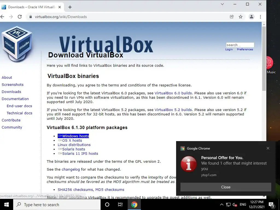This screenshot has width=280, height=210.
Task: Click the ENG language indicator
Action: [243, 205]
